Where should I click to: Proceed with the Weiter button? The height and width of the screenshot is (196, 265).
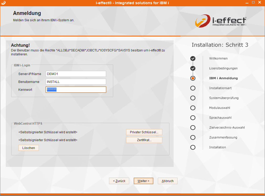(143, 181)
